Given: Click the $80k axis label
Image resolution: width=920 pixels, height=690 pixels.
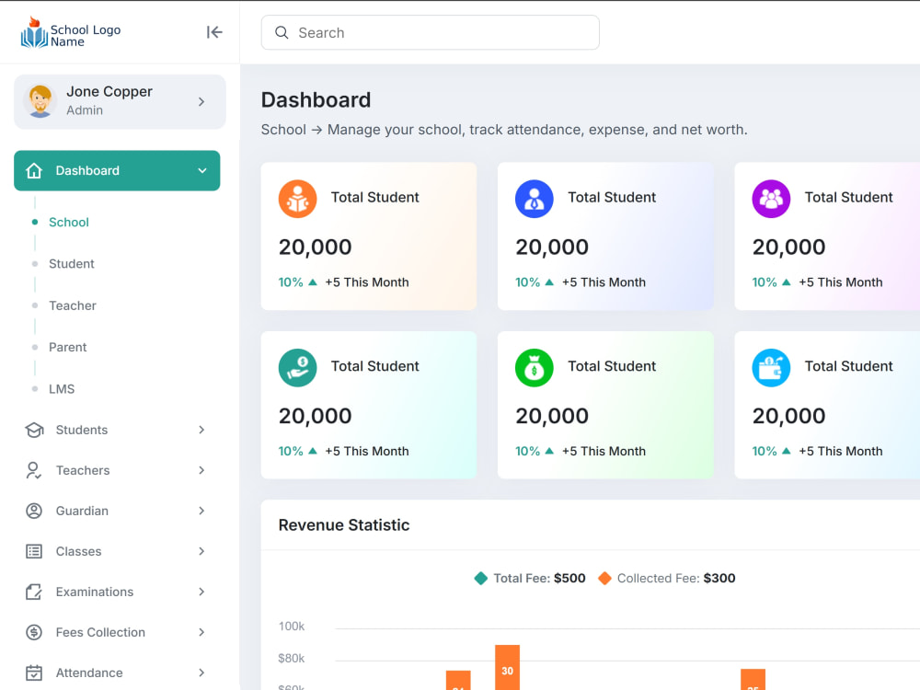Looking at the screenshot, I should [292, 659].
